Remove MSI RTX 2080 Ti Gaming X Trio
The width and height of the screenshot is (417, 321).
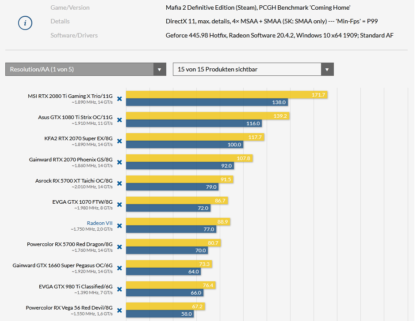pos(120,99)
